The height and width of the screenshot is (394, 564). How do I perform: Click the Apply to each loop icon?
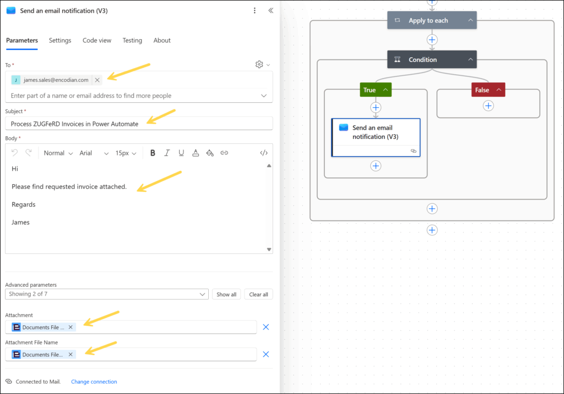[398, 20]
